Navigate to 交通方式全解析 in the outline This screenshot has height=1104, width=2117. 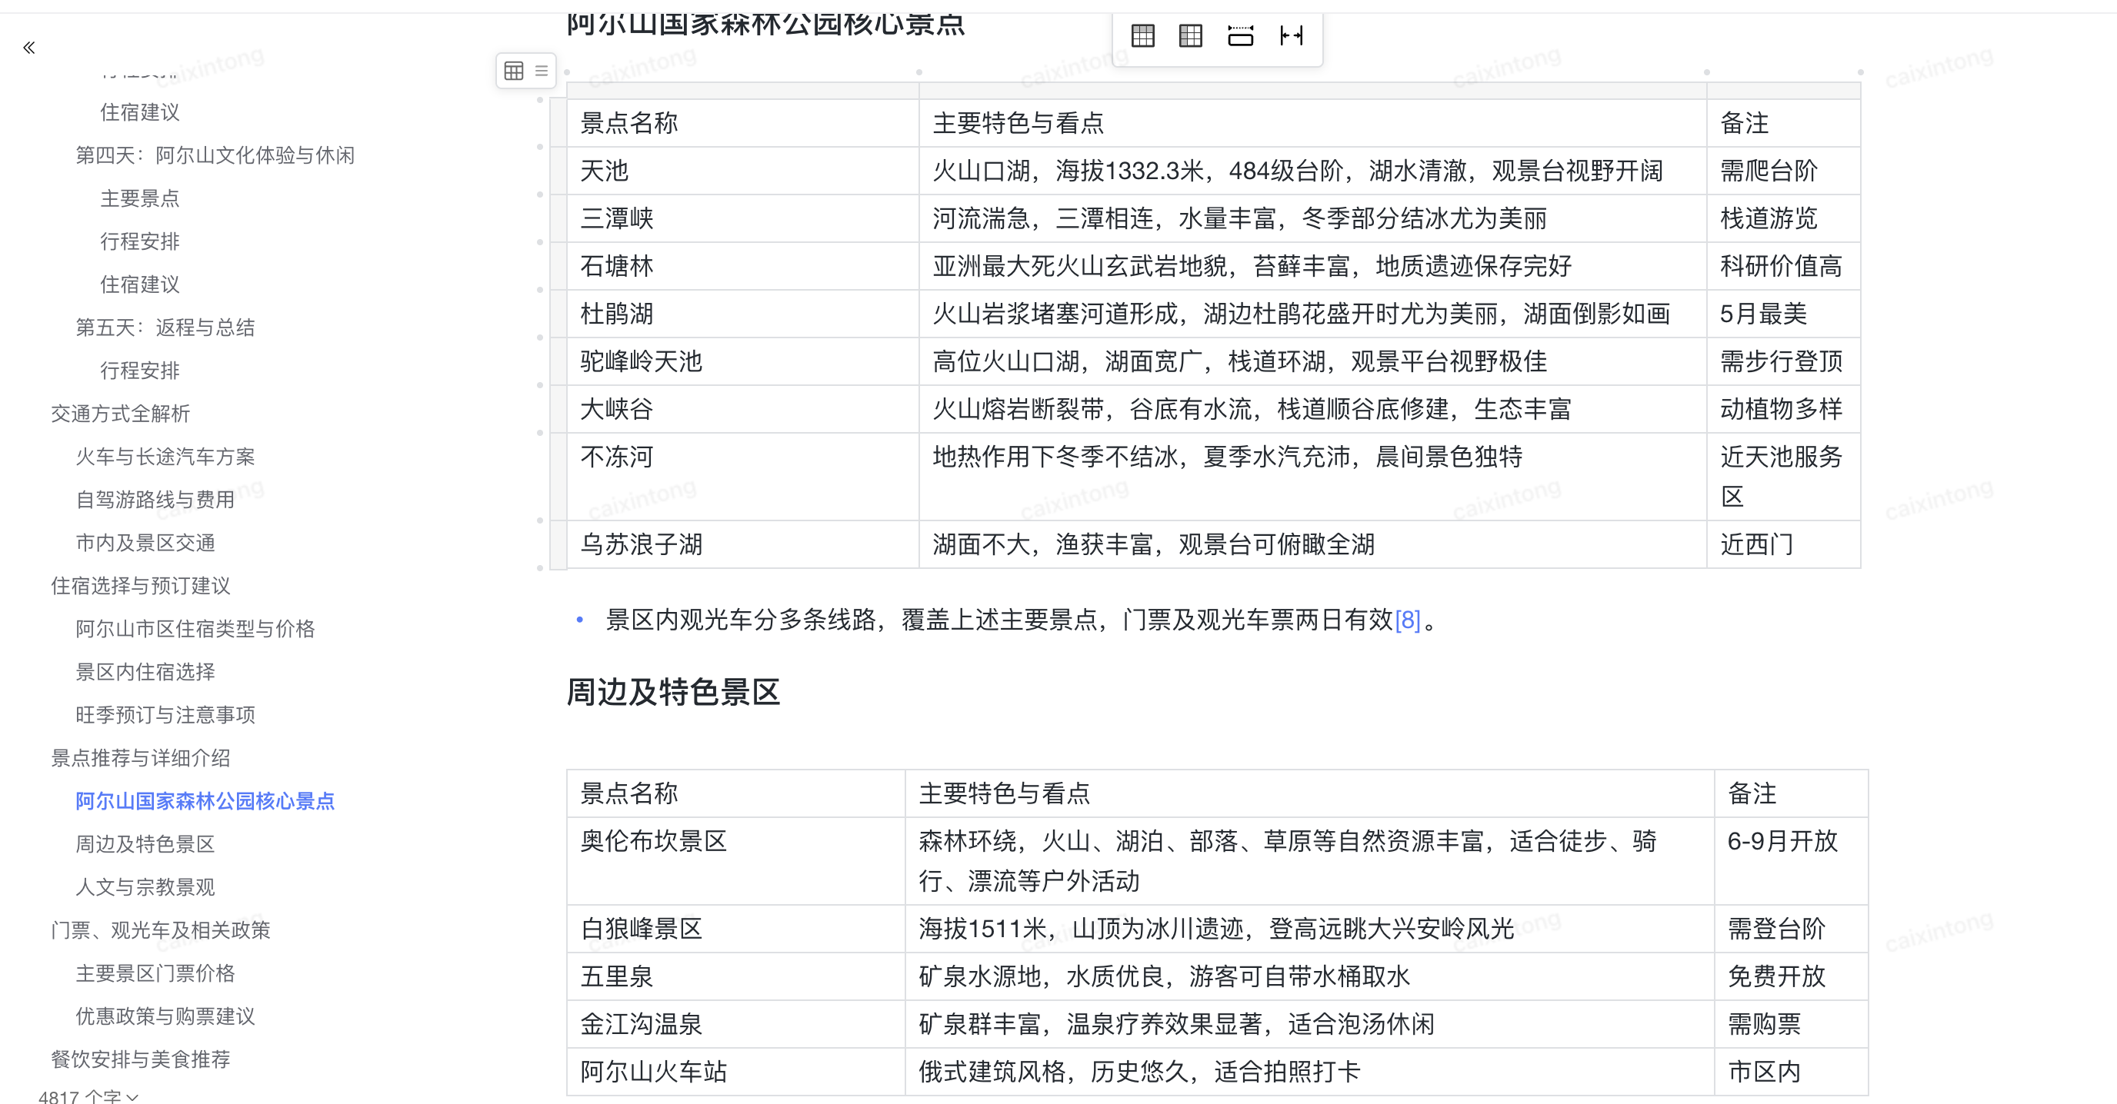click(x=119, y=414)
